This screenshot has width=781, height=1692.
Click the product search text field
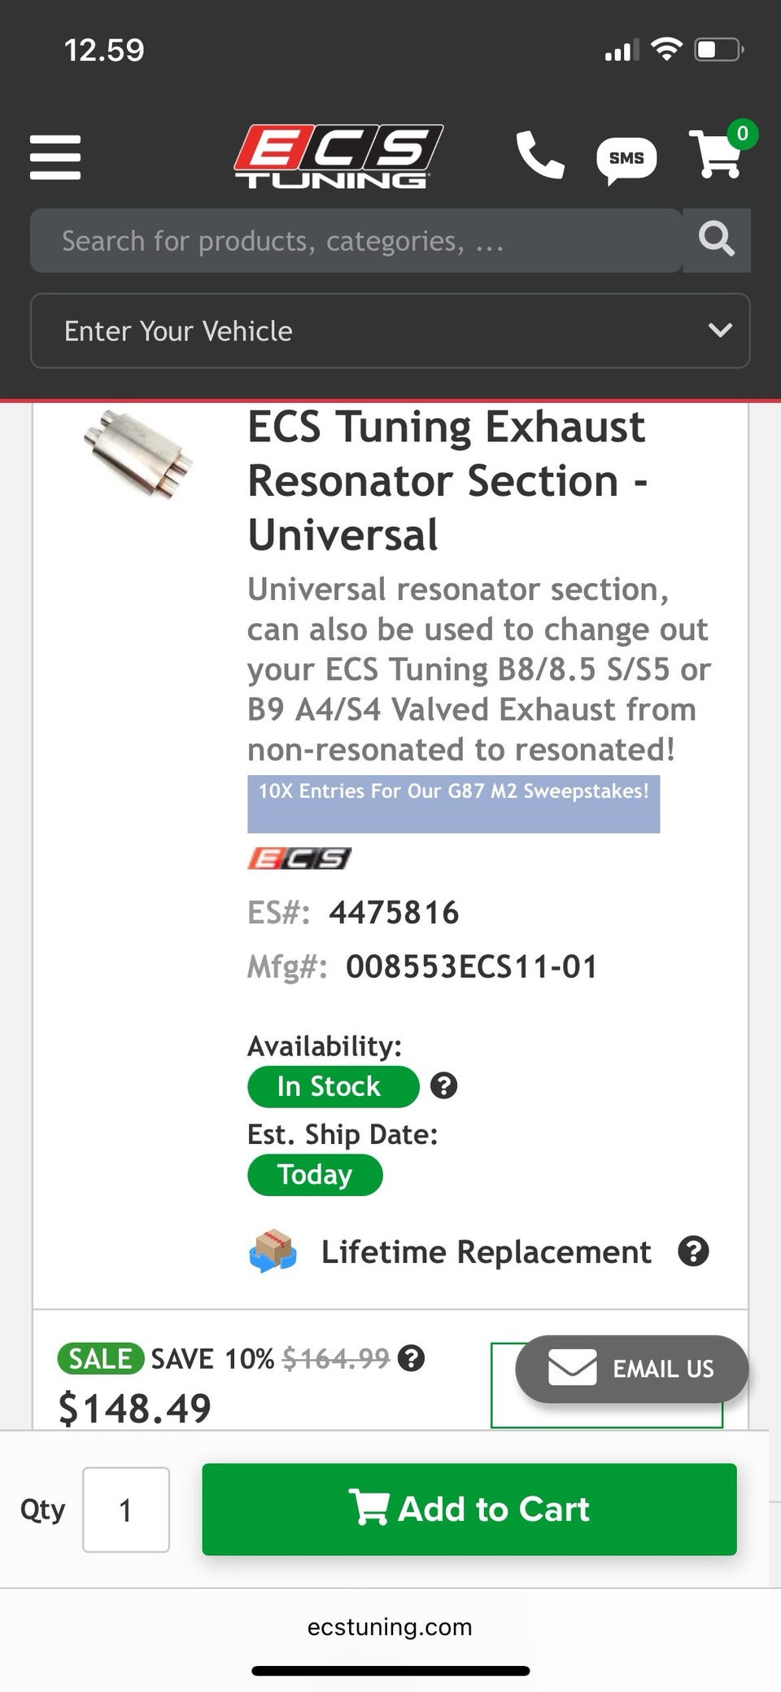(356, 241)
